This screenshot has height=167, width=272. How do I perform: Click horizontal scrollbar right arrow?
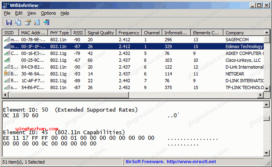(x=260, y=95)
